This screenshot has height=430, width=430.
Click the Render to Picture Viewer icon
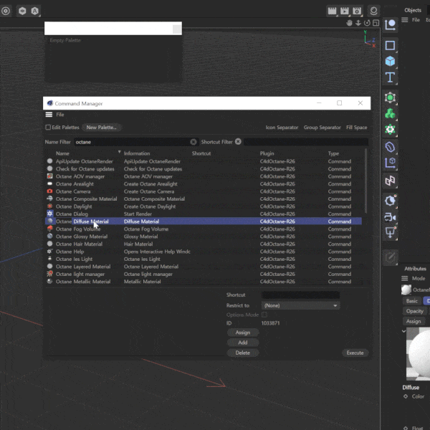point(345,11)
